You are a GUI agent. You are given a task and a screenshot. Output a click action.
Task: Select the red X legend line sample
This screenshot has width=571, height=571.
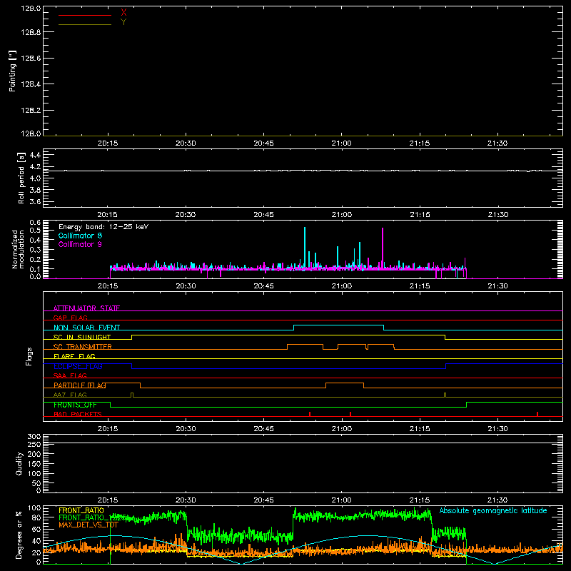(85, 15)
